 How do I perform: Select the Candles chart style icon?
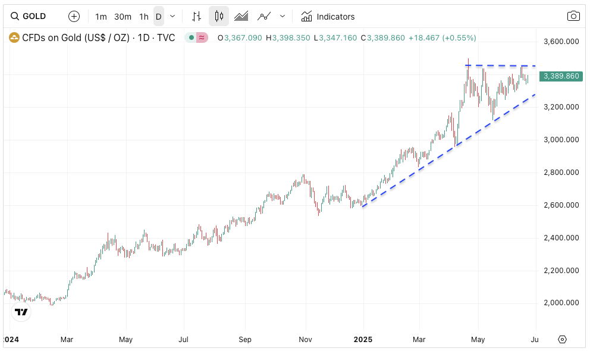click(x=219, y=17)
